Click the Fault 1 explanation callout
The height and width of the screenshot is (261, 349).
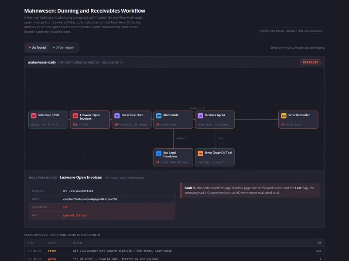[250, 191]
